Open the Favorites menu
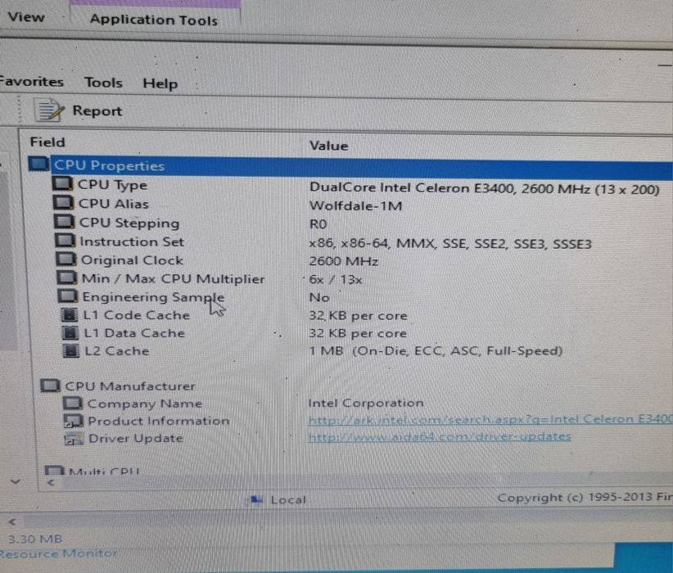Viewport: 673px width, 573px height. tap(31, 81)
